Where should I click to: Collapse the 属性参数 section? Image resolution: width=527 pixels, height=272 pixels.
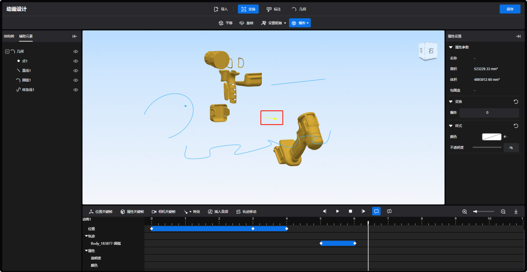(451, 47)
